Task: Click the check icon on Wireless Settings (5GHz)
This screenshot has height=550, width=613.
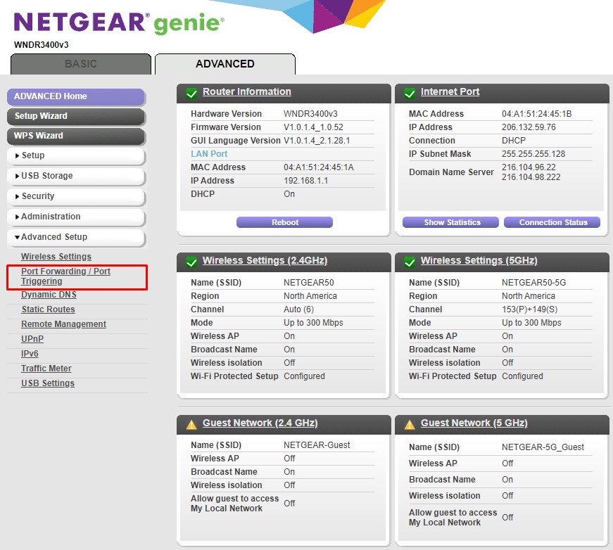Action: point(410,262)
